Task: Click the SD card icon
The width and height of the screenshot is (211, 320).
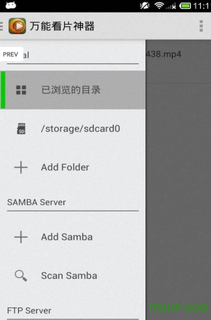Action: pyautogui.click(x=21, y=128)
